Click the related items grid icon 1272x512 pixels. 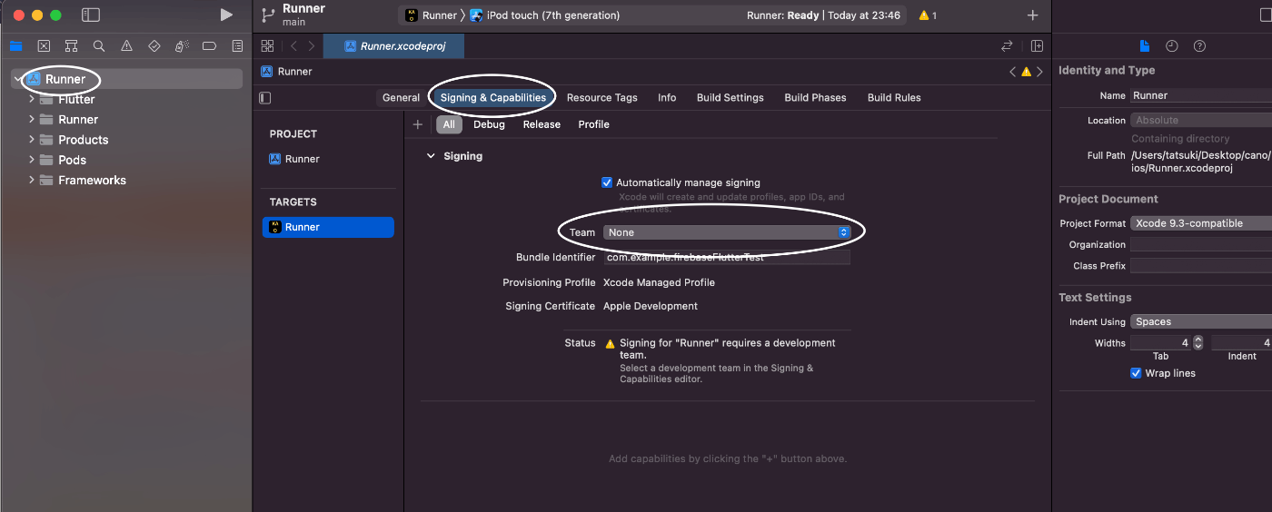tap(267, 45)
